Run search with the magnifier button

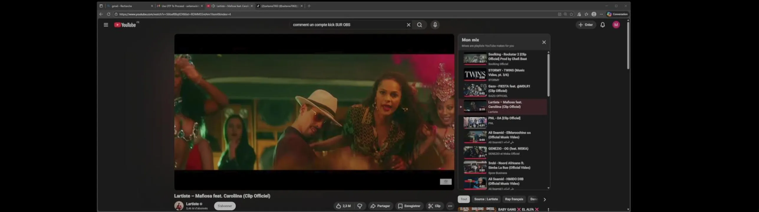tap(419, 25)
